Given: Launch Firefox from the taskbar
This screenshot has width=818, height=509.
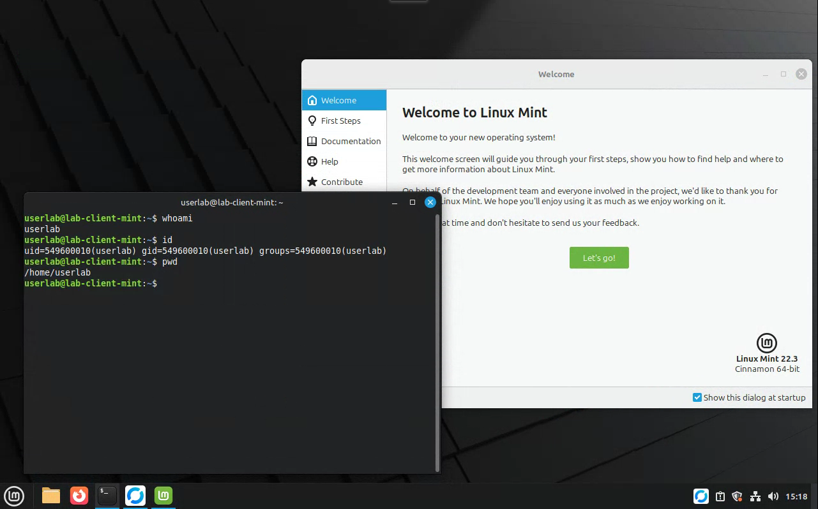Looking at the screenshot, I should click(x=79, y=496).
